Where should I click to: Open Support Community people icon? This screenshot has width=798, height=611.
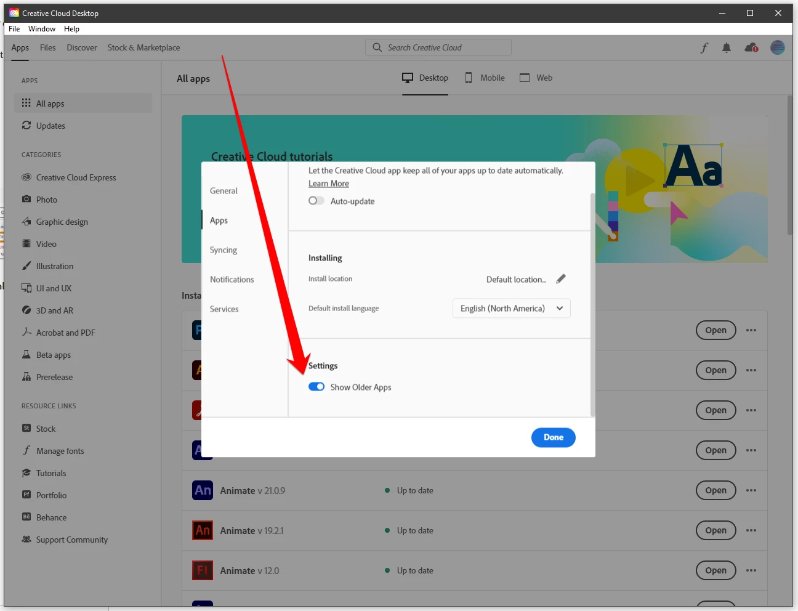click(x=26, y=539)
